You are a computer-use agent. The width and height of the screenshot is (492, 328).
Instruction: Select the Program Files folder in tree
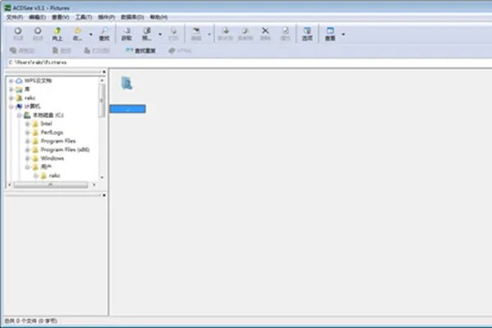pos(58,141)
